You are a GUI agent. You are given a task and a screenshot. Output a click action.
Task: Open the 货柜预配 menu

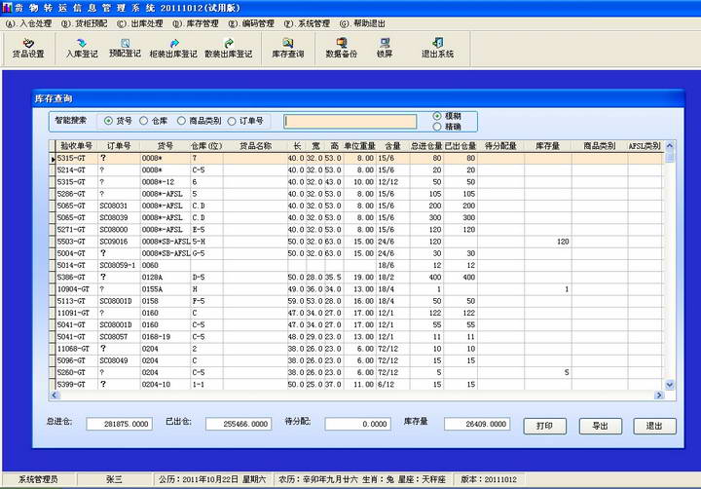tap(84, 23)
